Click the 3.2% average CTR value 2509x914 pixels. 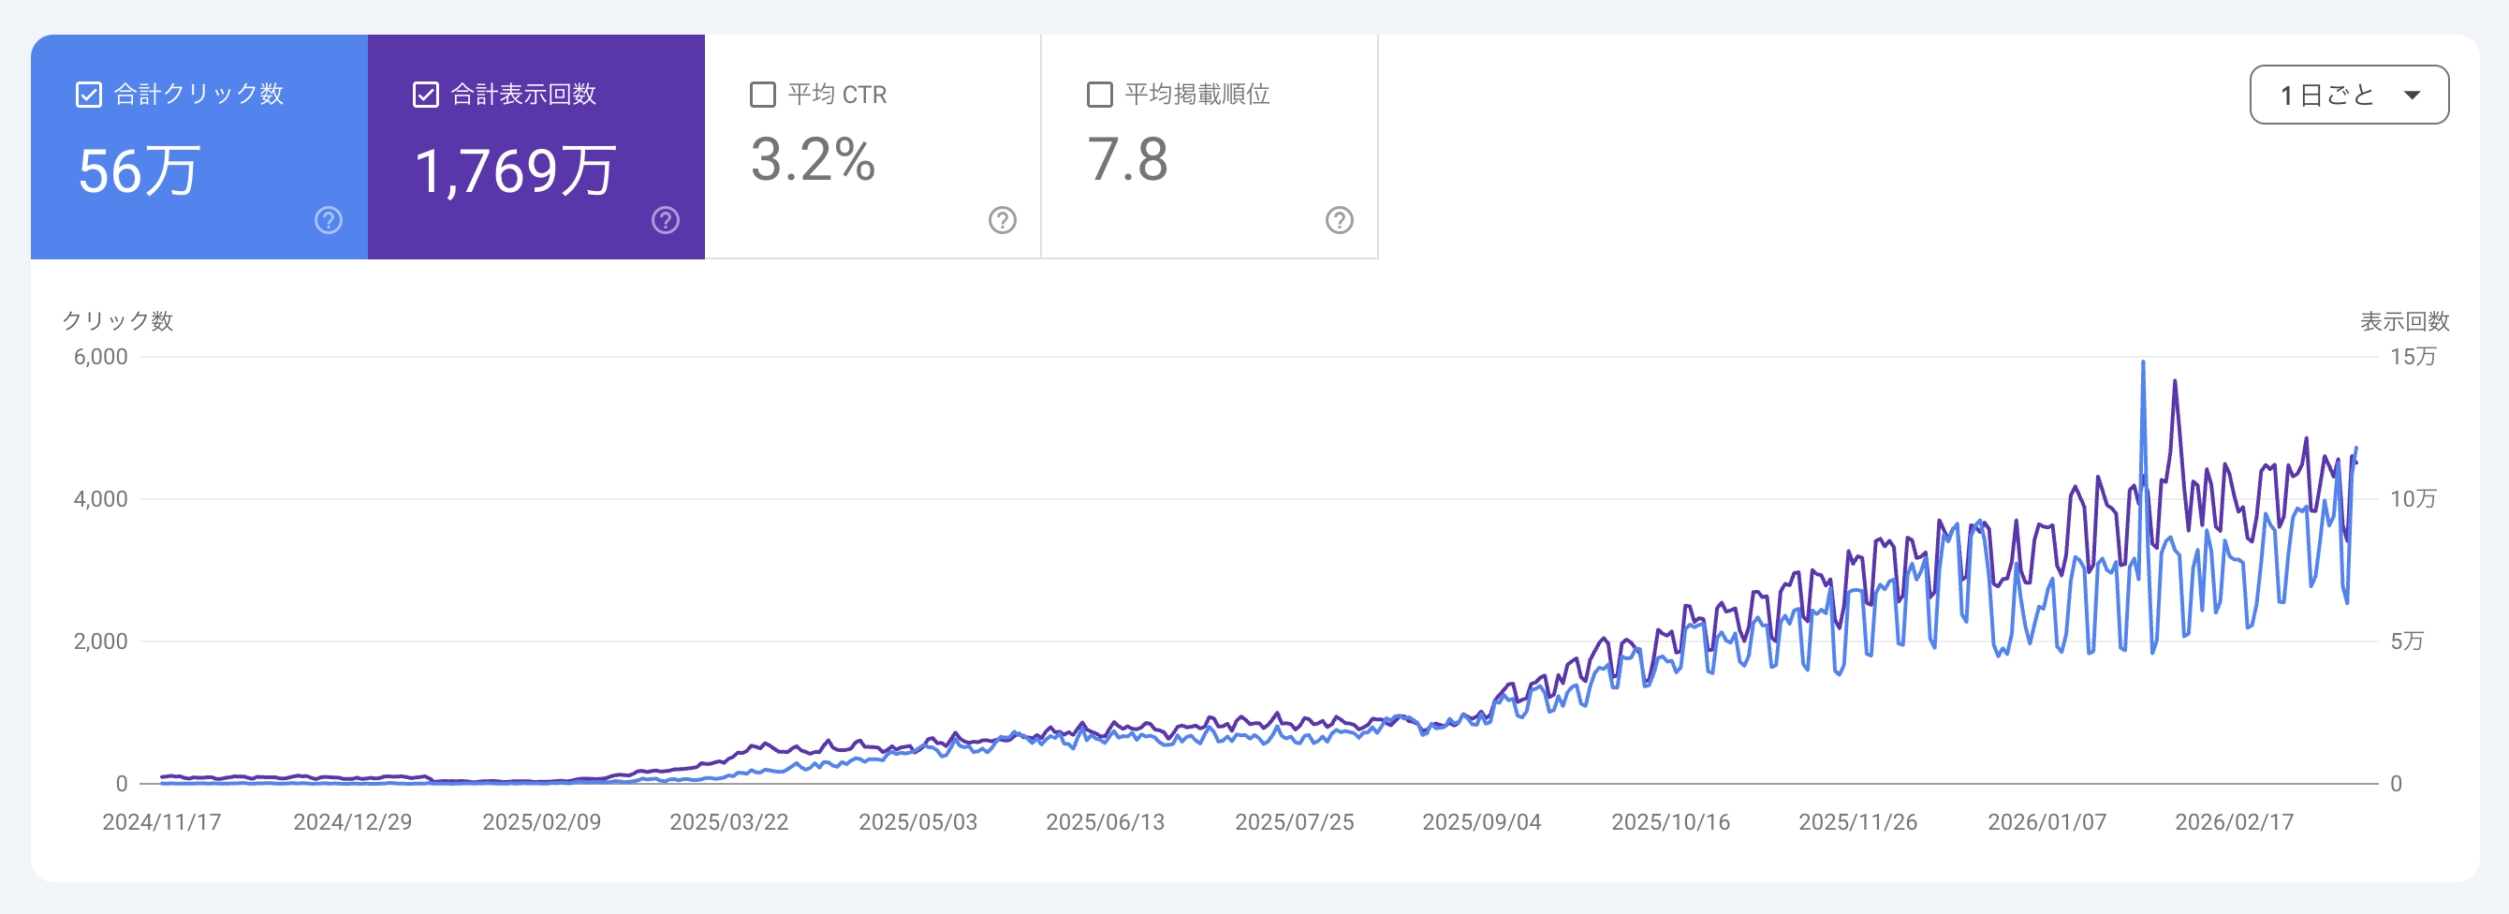click(813, 160)
